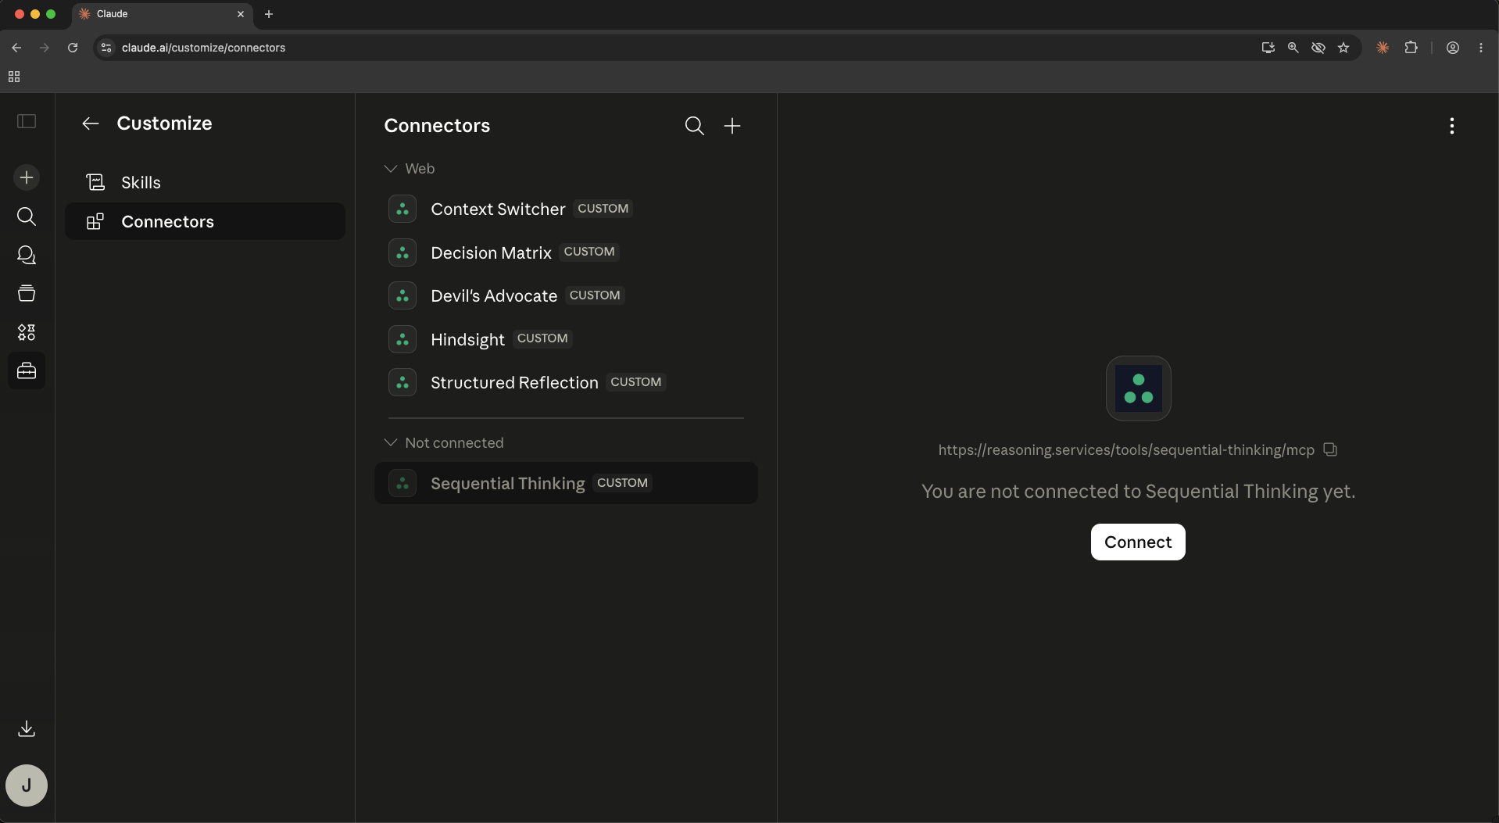Click the install app icon in address bar
The height and width of the screenshot is (823, 1499).
(x=1268, y=48)
